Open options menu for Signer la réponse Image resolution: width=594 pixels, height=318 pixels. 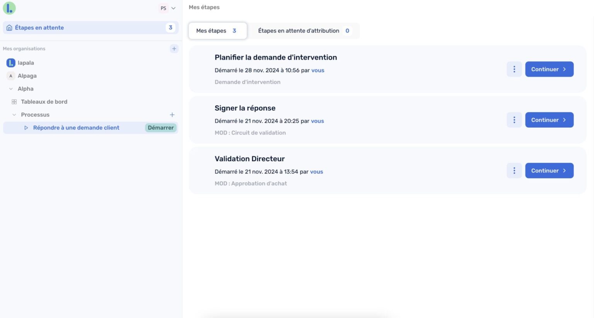[x=514, y=120]
